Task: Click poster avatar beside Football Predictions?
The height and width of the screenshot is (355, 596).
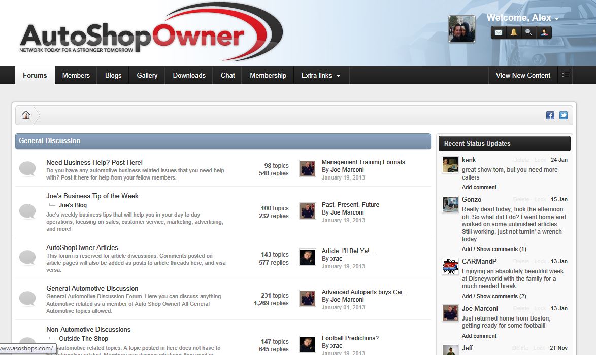Action: (308, 344)
